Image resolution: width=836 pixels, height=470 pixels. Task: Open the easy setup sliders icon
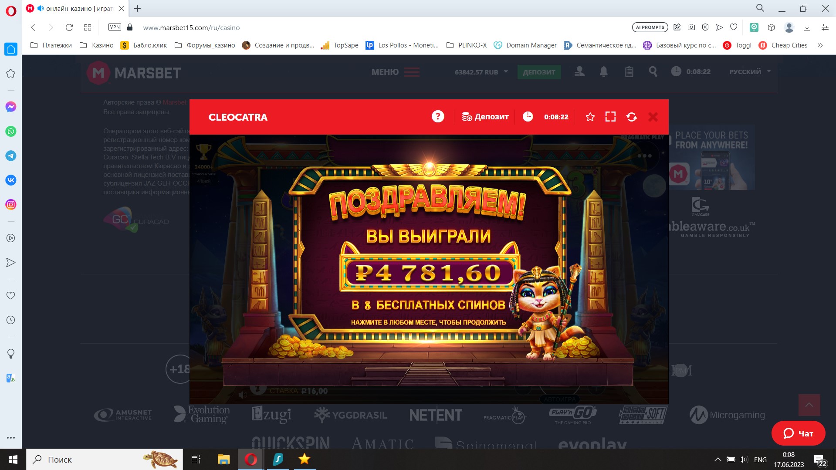825,27
